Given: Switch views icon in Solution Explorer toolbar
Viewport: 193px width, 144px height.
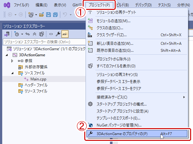Looking at the screenshot, I should [7, 34].
